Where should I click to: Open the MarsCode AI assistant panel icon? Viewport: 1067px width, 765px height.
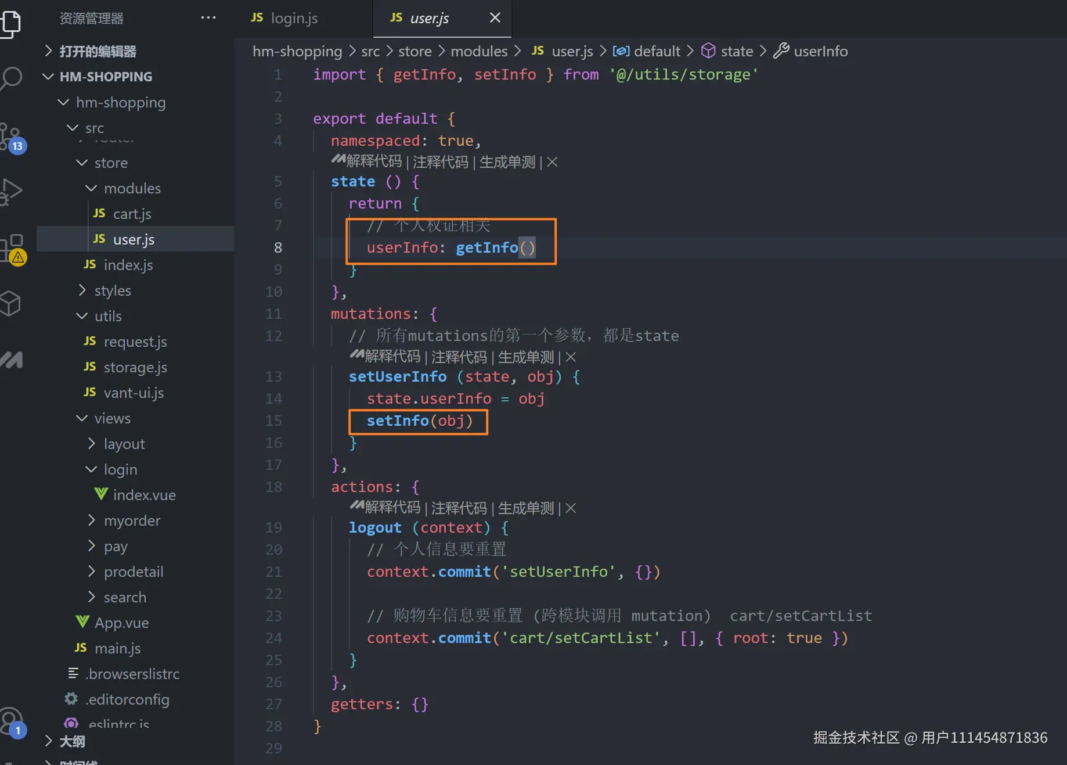[11, 360]
